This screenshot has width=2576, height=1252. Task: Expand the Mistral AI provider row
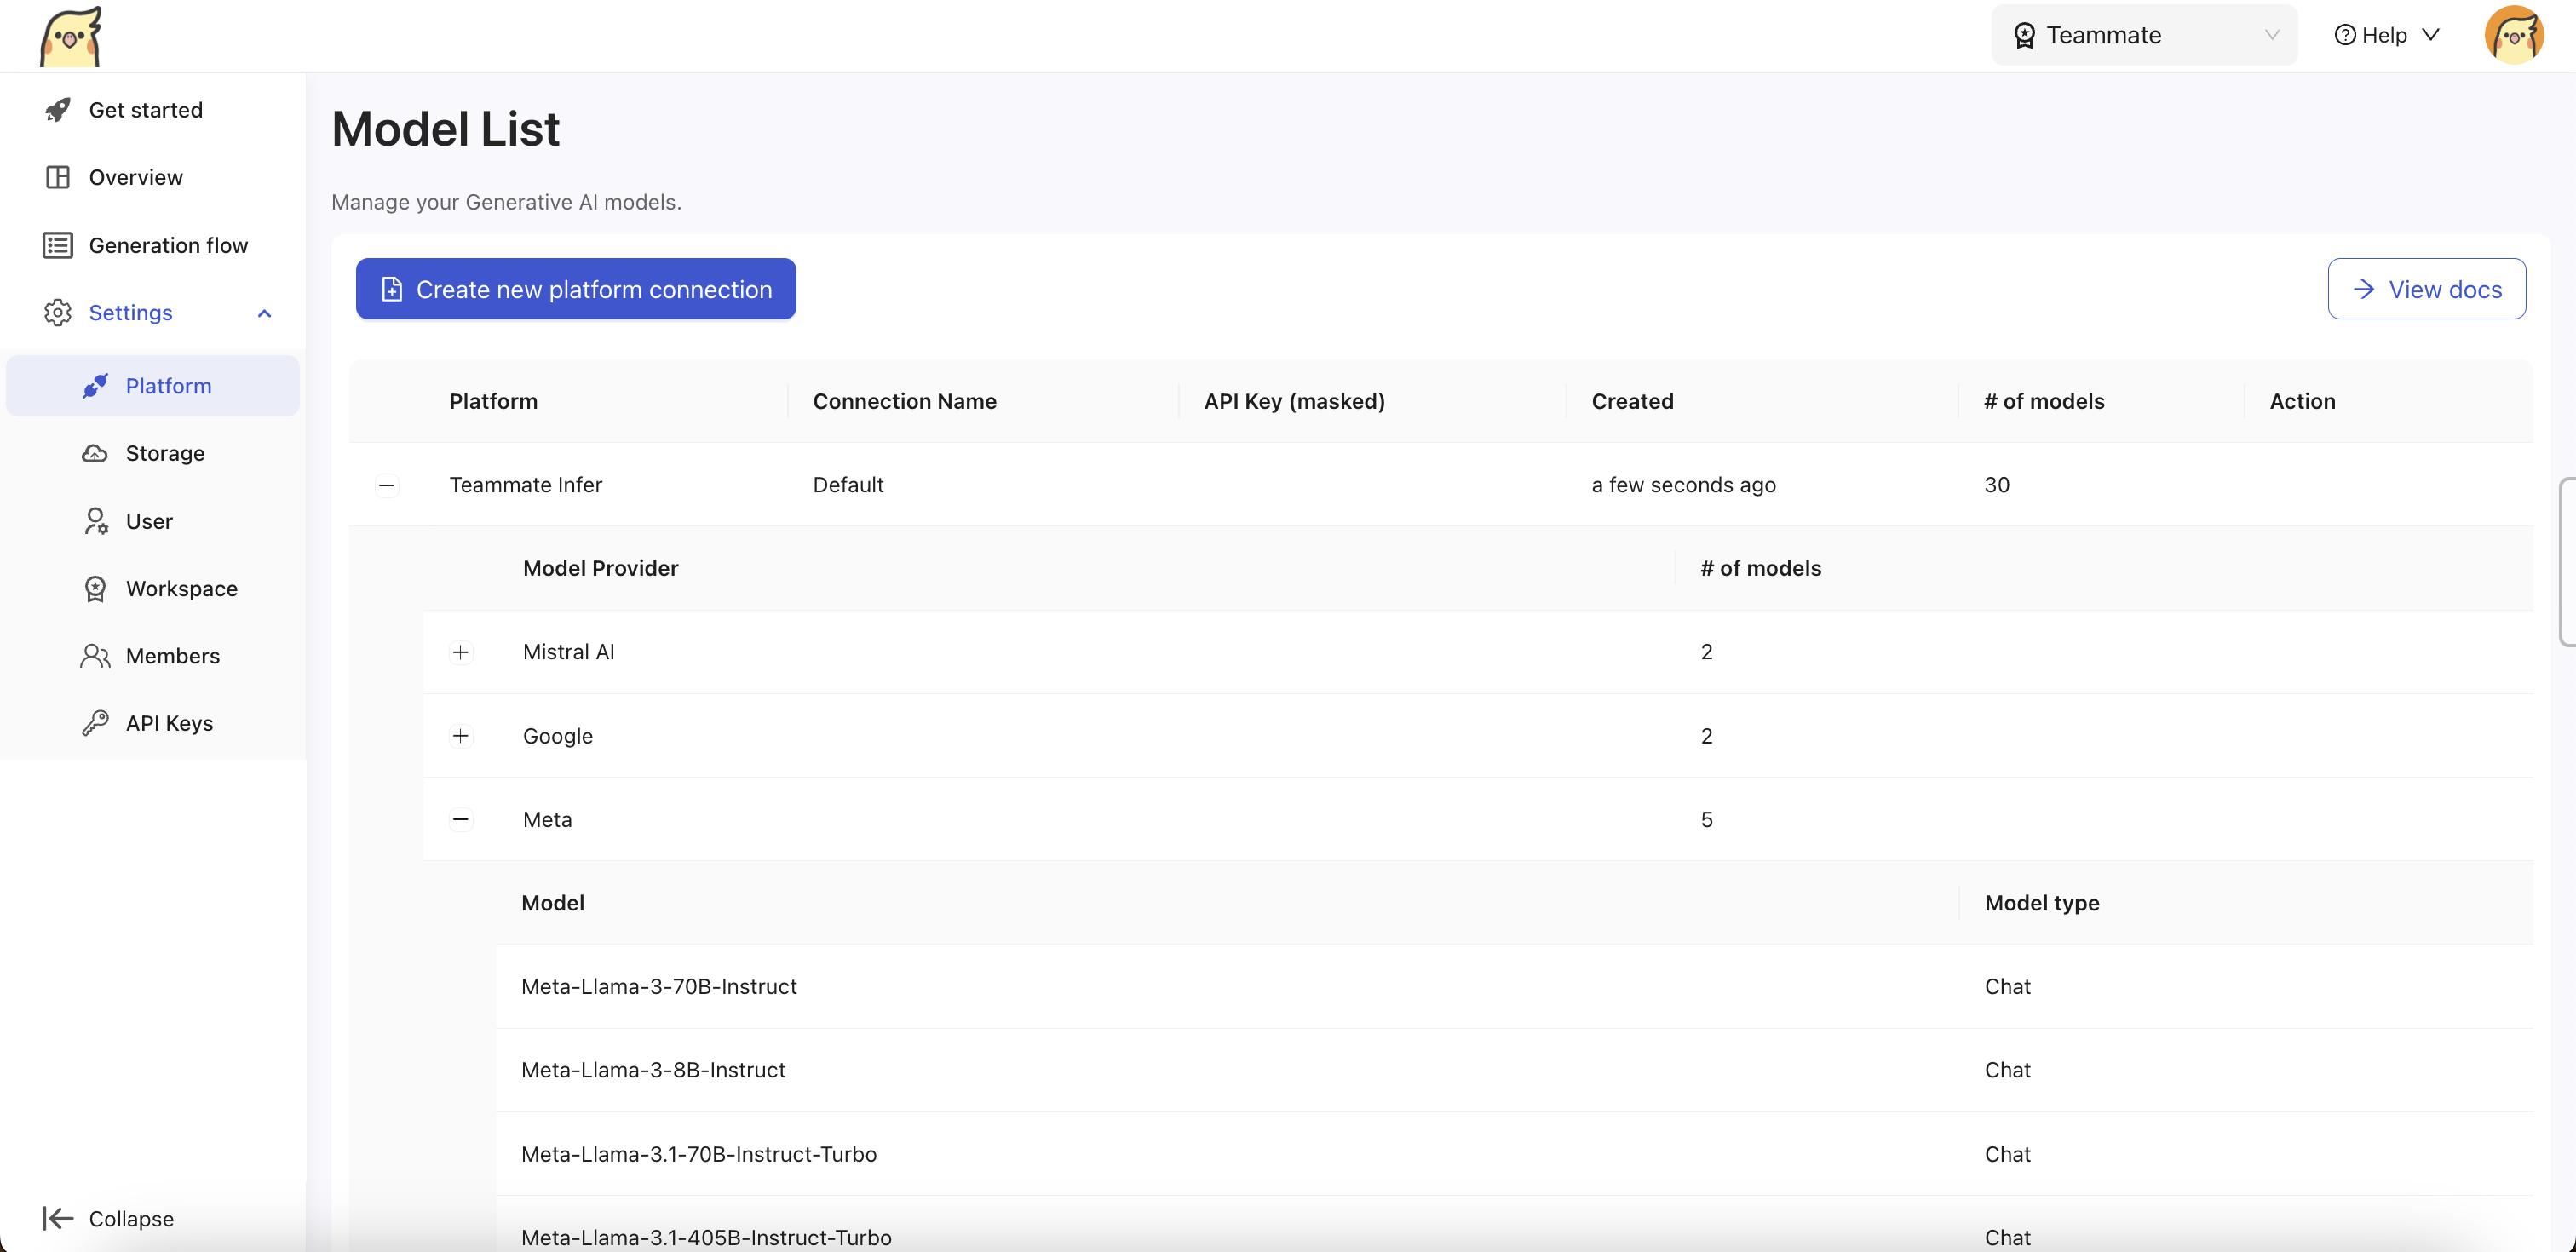pyautogui.click(x=461, y=652)
